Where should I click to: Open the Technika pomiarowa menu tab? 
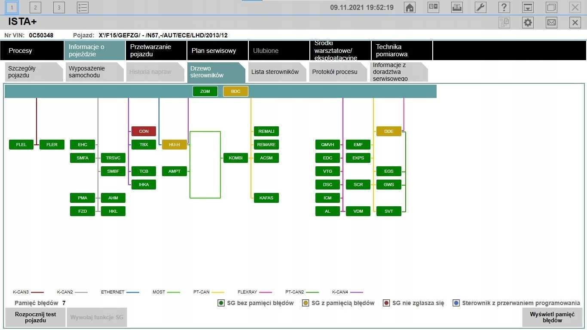pyautogui.click(x=402, y=51)
